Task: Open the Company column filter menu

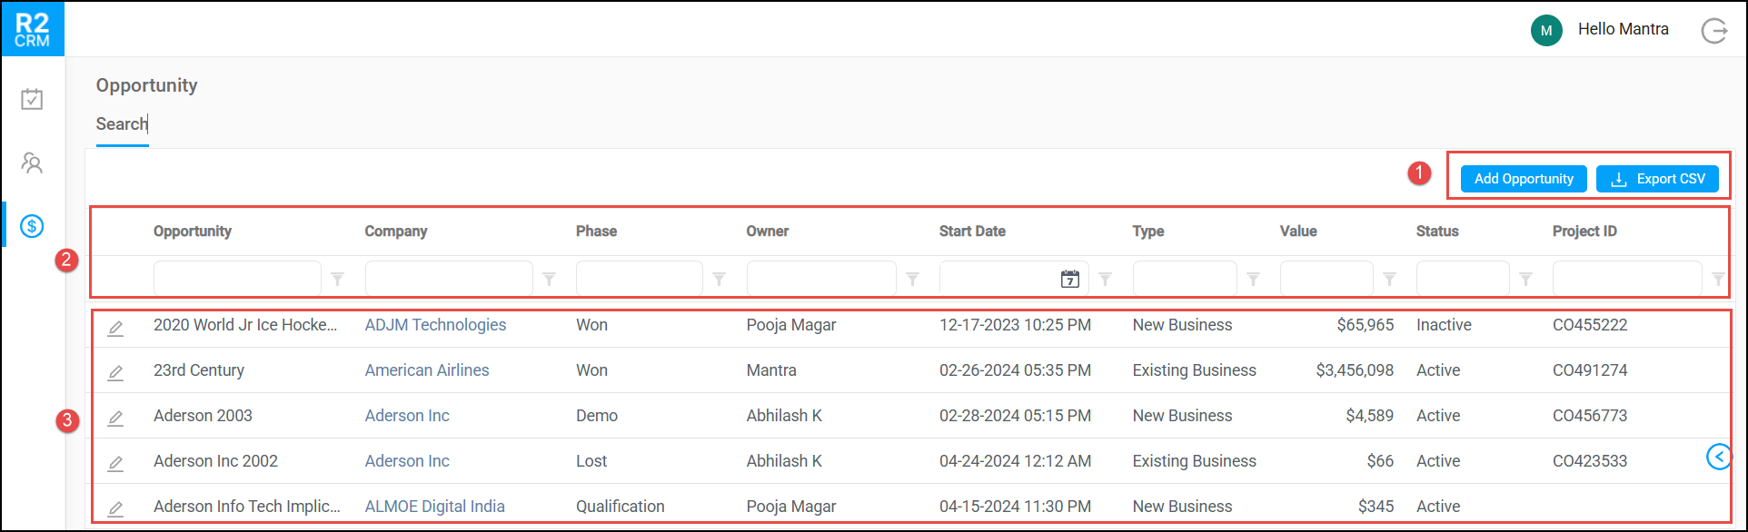Action: [550, 280]
